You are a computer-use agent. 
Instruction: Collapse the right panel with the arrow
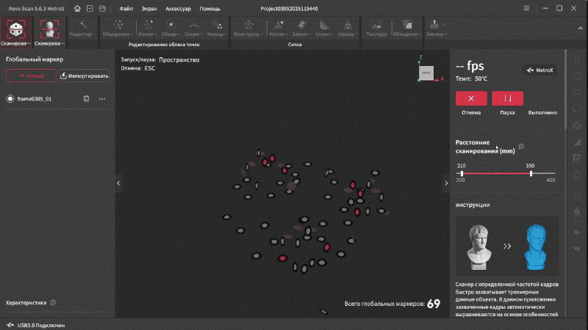pyautogui.click(x=444, y=183)
